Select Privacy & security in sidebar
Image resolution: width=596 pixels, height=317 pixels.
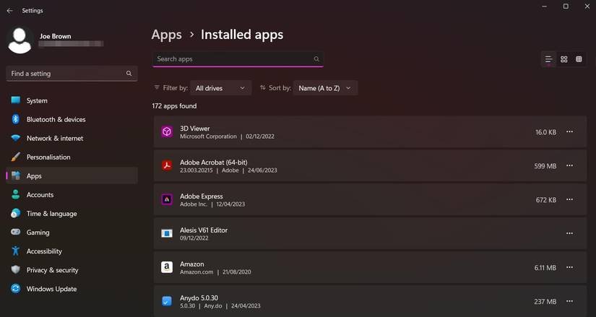[x=52, y=270]
